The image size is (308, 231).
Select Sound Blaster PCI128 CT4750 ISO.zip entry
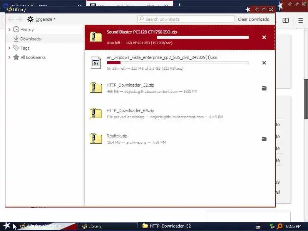[x=180, y=37]
